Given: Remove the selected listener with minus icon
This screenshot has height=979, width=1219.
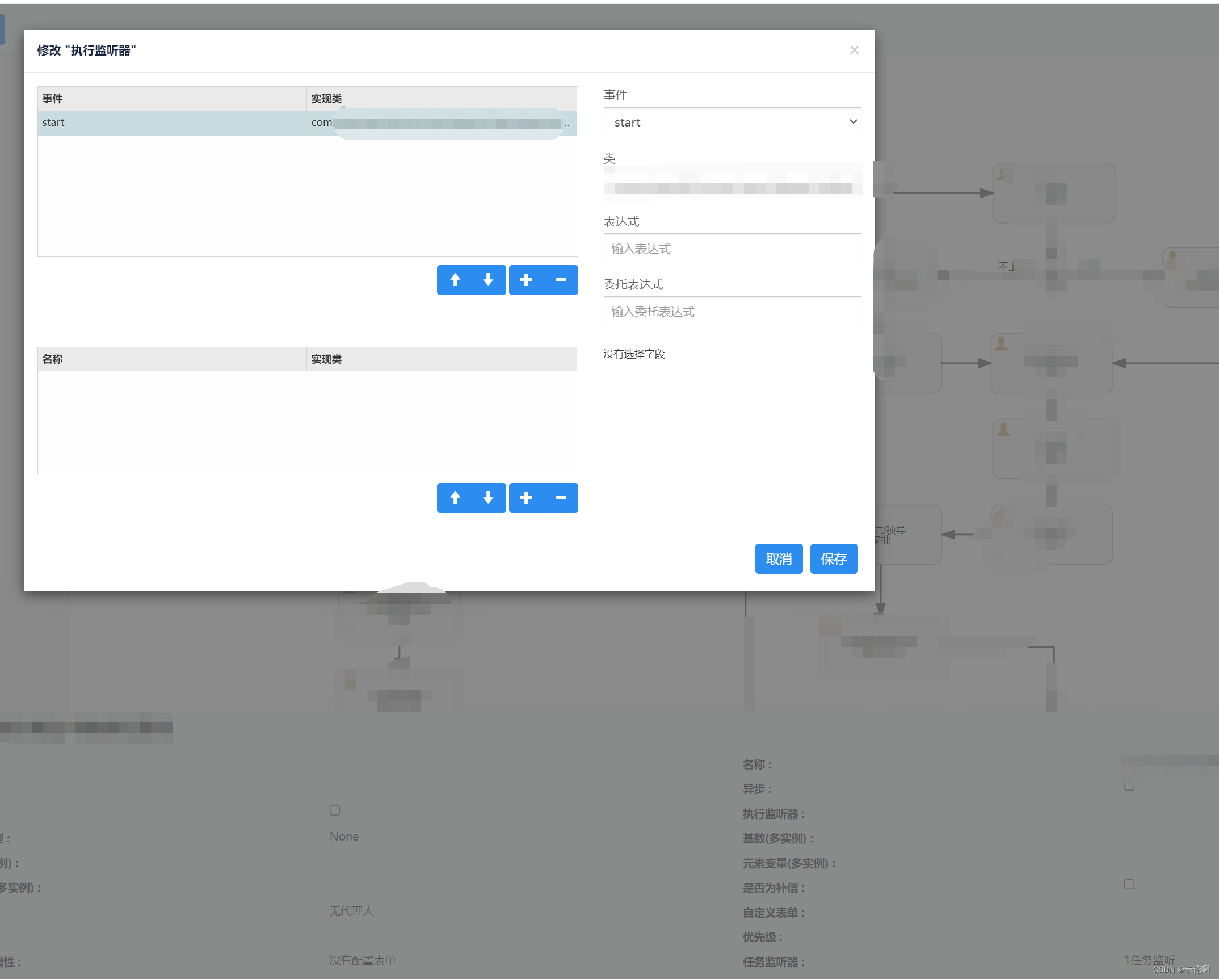Looking at the screenshot, I should 561,280.
